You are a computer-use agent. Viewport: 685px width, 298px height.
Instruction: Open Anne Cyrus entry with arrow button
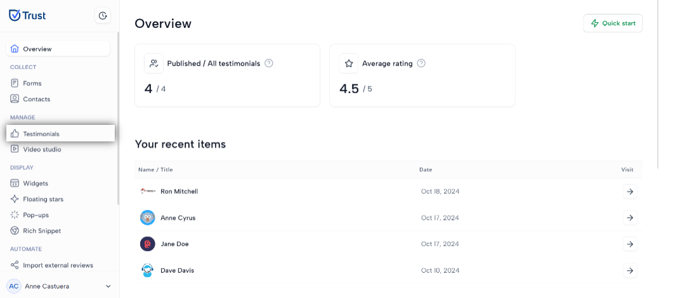(630, 217)
